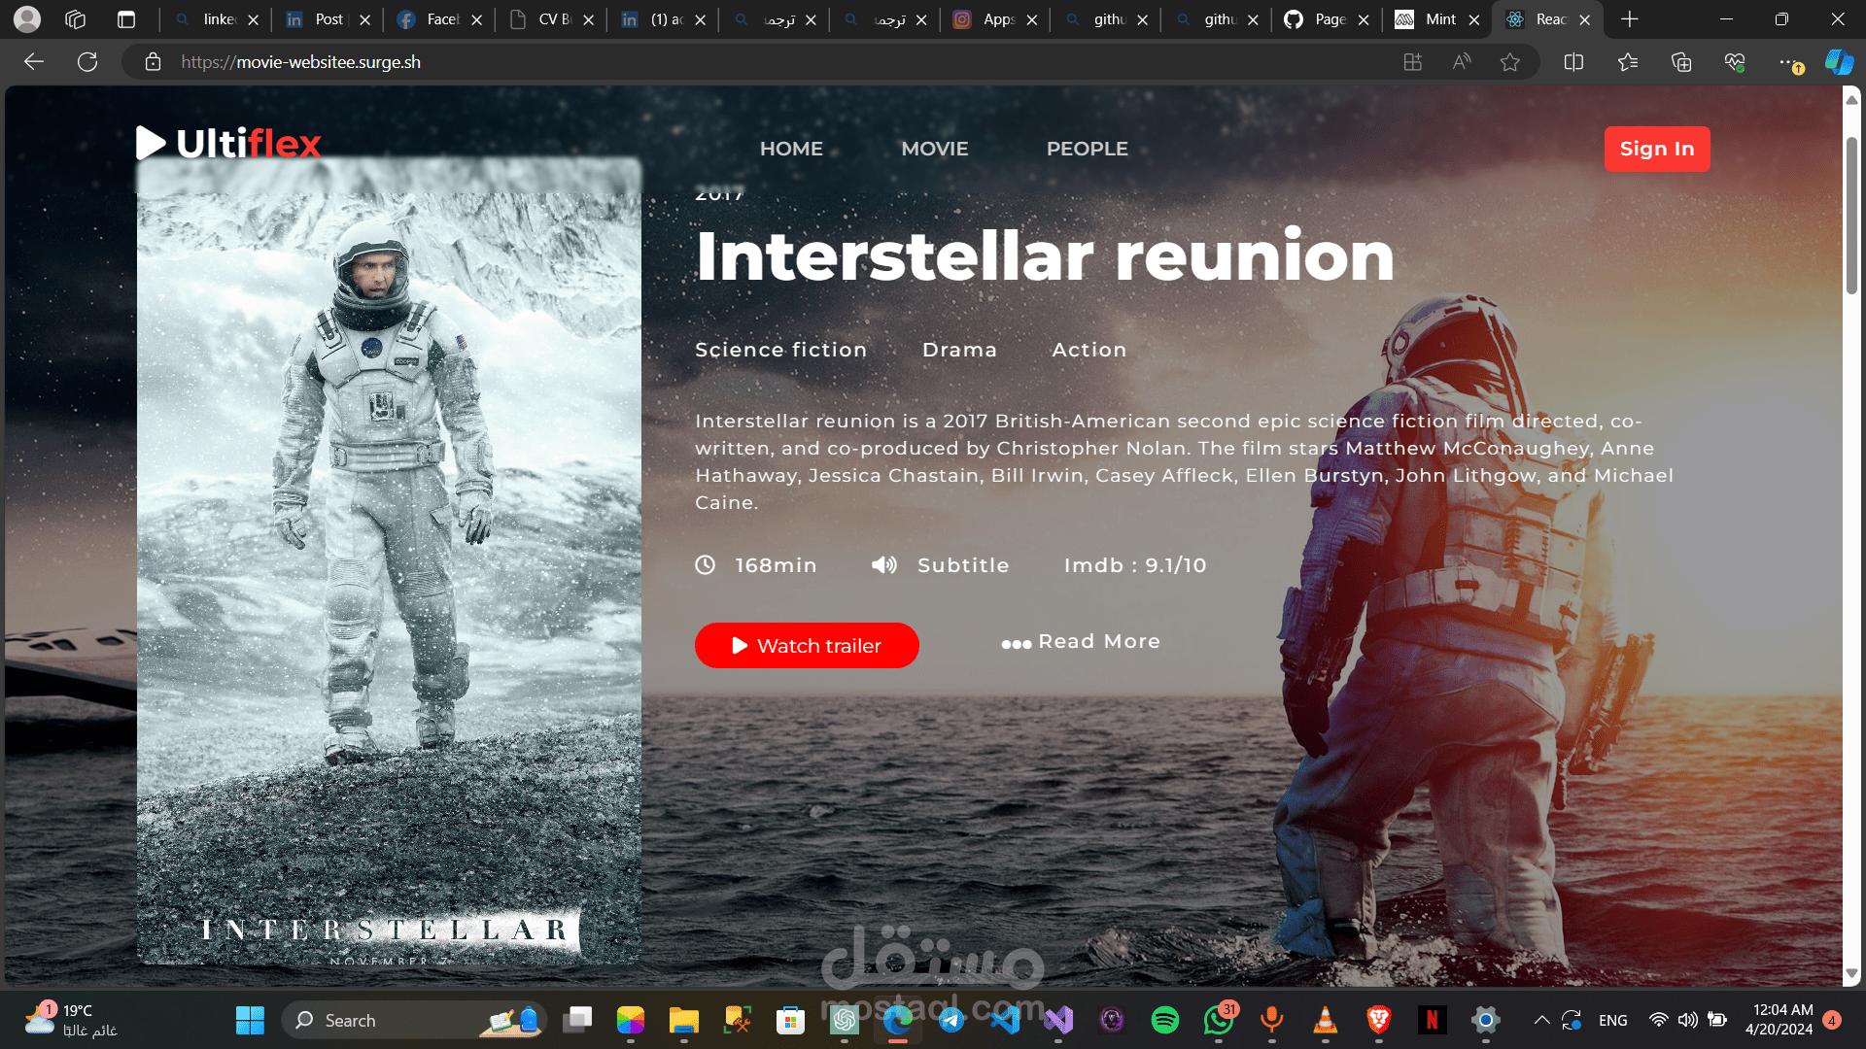Open the PEOPLE menu item
This screenshot has height=1049, width=1866.
click(1088, 149)
